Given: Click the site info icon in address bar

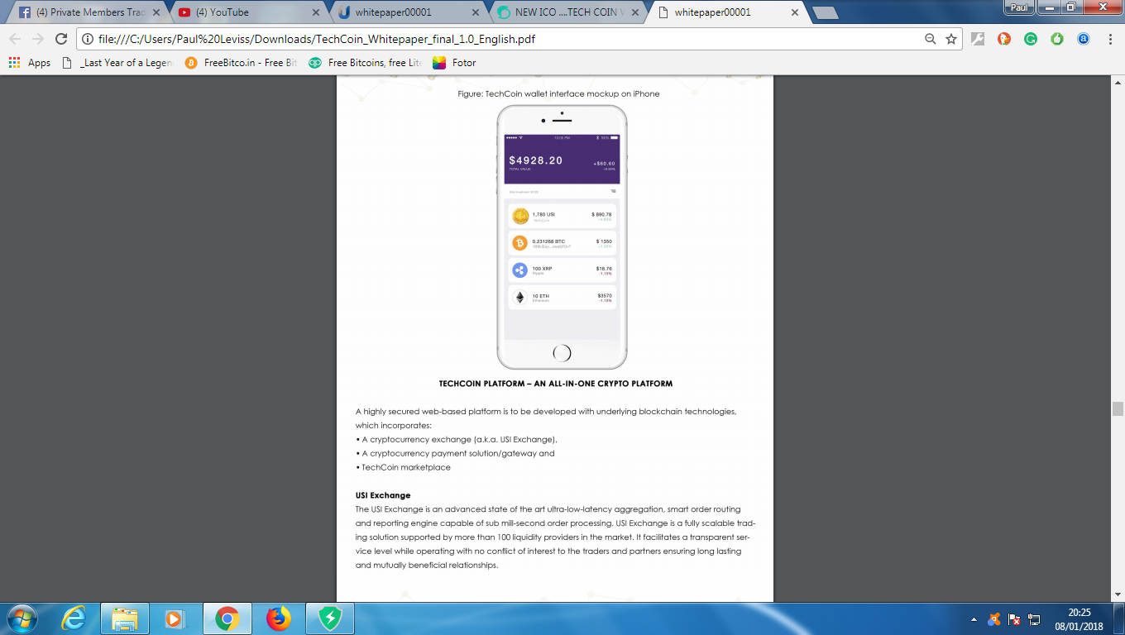Looking at the screenshot, I should click(88, 39).
